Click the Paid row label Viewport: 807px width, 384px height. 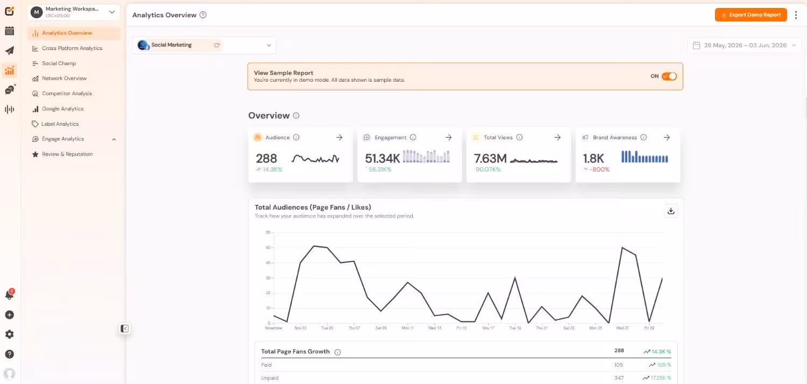(266, 365)
